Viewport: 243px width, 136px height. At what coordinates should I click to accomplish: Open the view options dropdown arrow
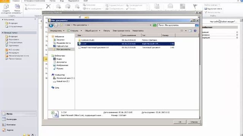coord(186,31)
